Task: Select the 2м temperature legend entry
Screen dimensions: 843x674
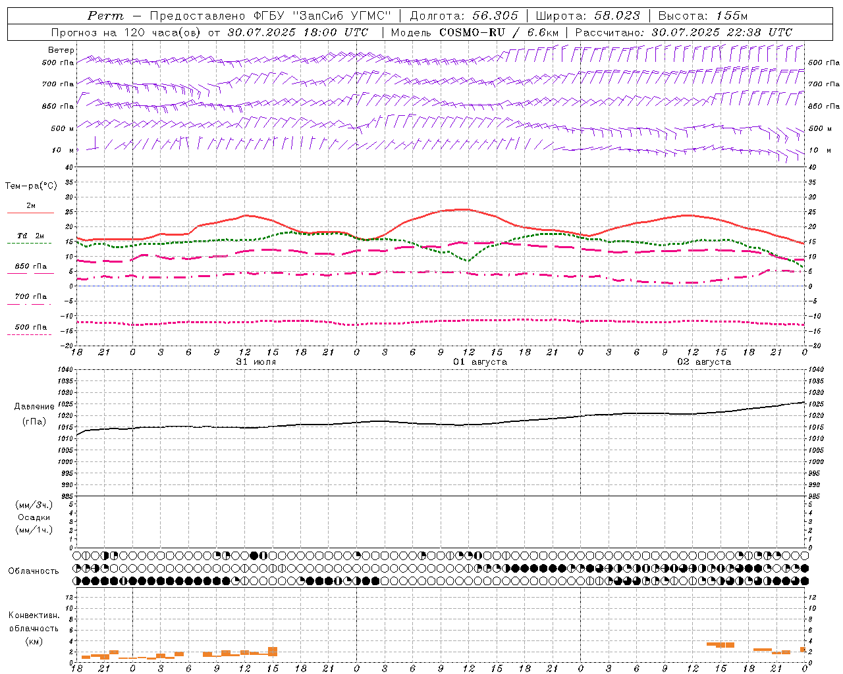Action: point(31,206)
